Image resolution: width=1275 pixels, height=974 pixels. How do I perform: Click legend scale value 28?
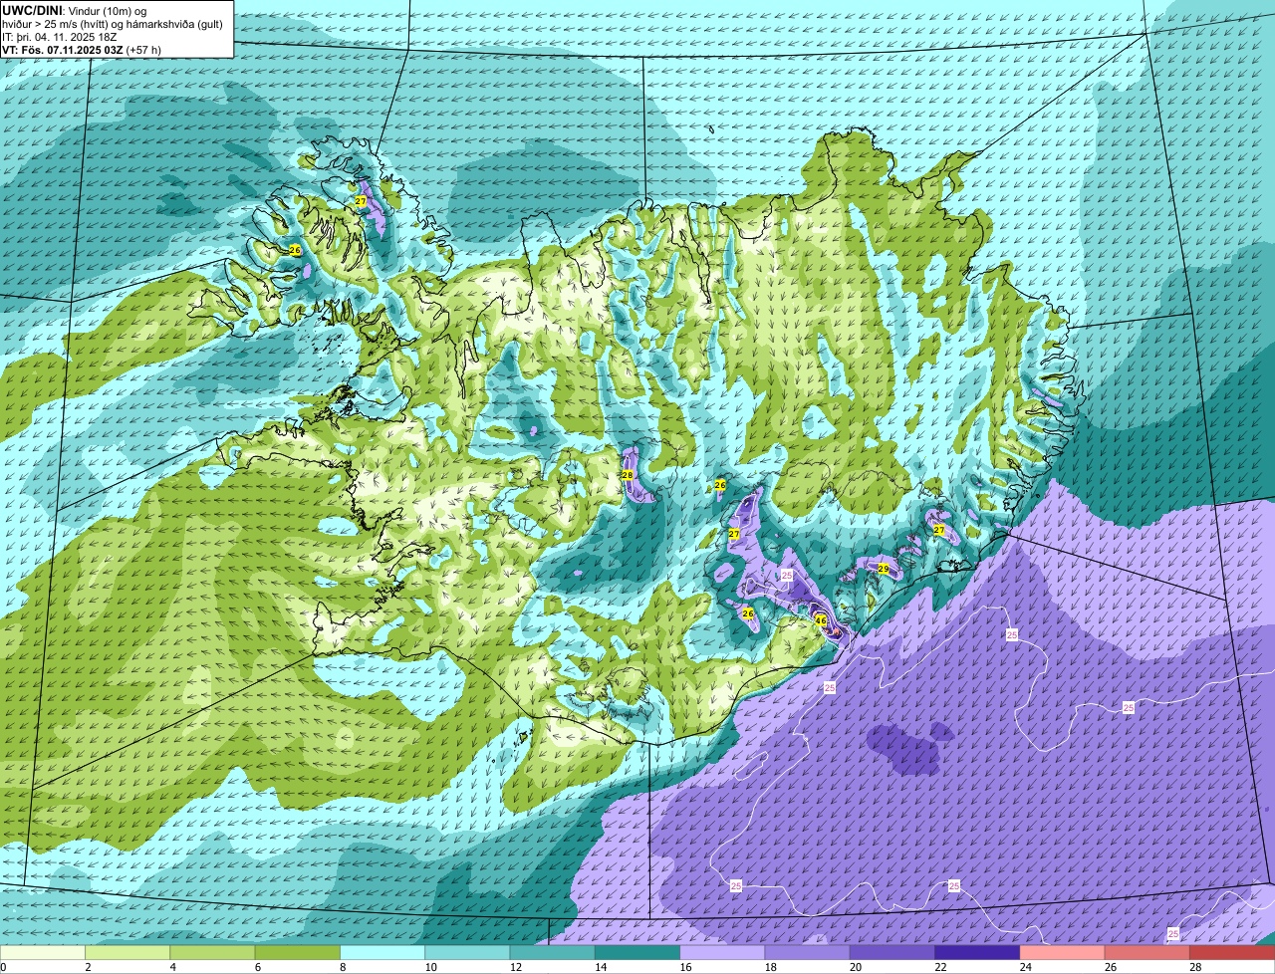tap(1195, 967)
